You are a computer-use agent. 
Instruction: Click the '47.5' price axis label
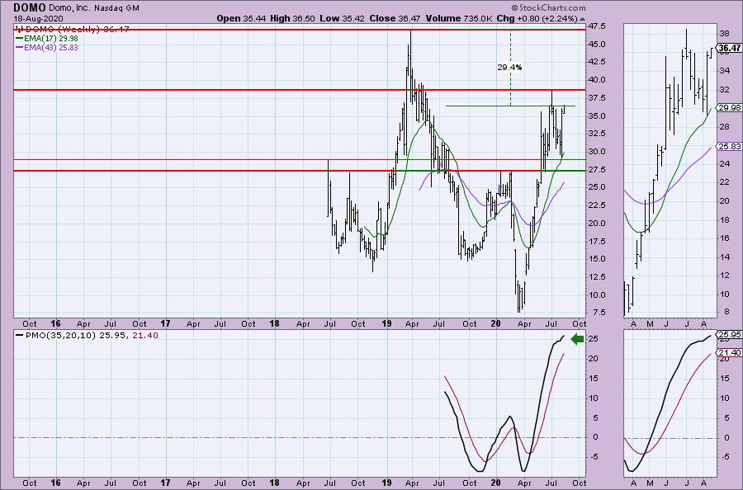pyautogui.click(x=597, y=26)
